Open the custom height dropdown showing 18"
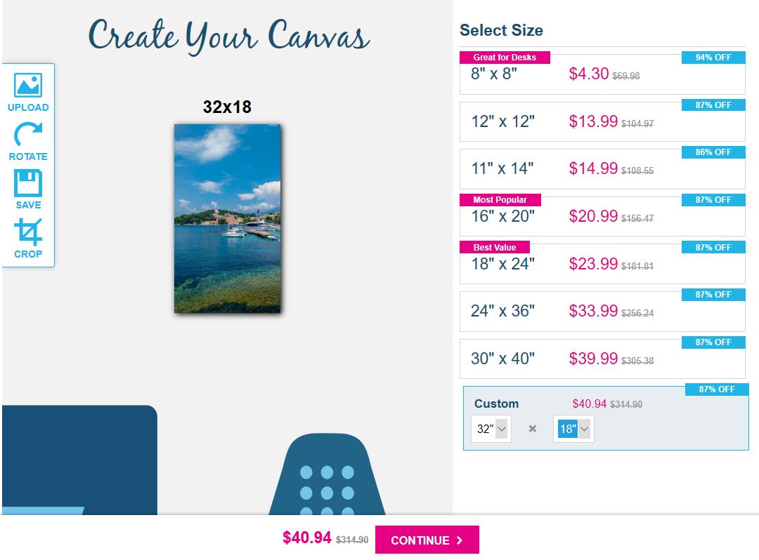Screen dimensions: 759x560 coord(573,428)
